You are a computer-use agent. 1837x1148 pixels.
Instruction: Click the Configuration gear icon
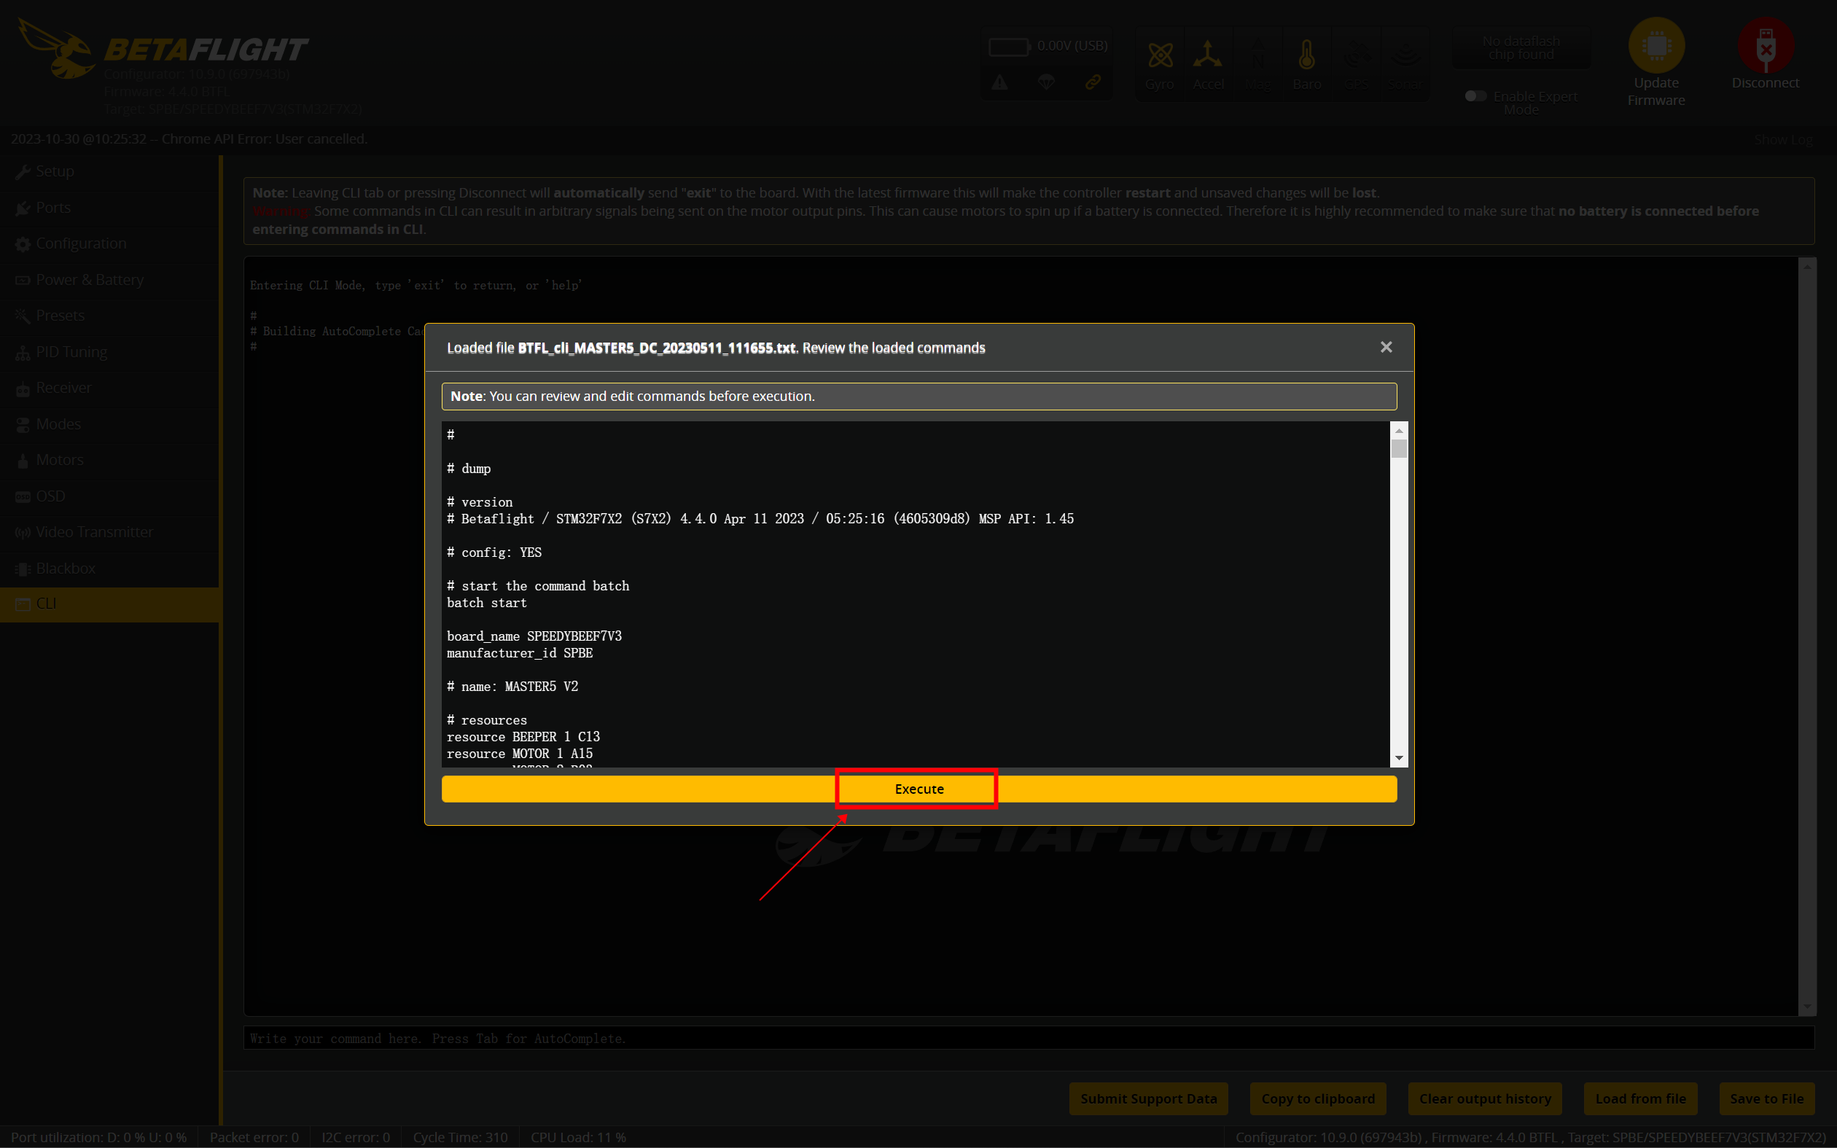(23, 244)
